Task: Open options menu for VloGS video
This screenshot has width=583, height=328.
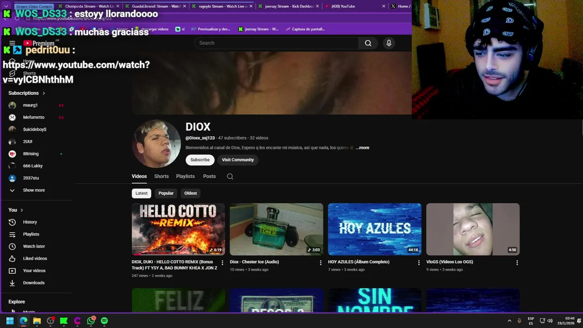Action: (x=517, y=263)
